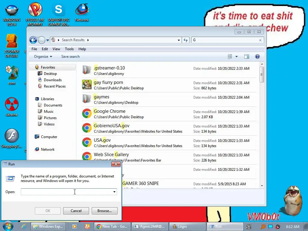Screen dimensions: 308x231
Task: Select Desktop in the navigation pane
Action: [50, 74]
